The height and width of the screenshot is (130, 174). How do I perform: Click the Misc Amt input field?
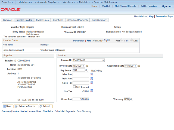click(81, 74)
